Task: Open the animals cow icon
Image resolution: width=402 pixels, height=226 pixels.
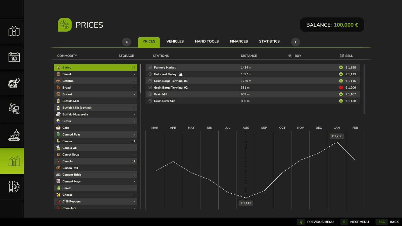Action: 14,83
